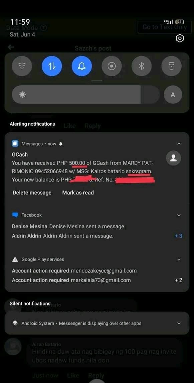This screenshot has height=383, width=194.
Task: Open settings via the hexagon gear icon
Action: coord(180,38)
